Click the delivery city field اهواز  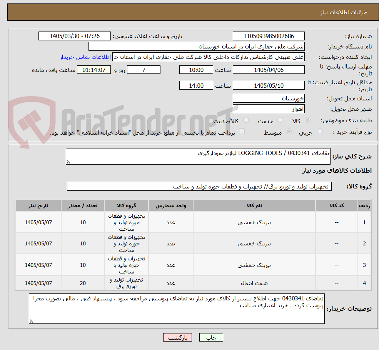coord(269,109)
